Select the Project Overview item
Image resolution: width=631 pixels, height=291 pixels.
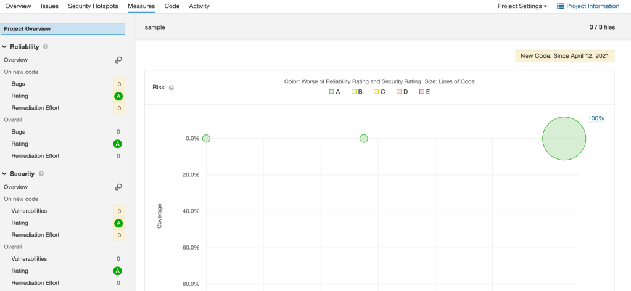pos(63,28)
